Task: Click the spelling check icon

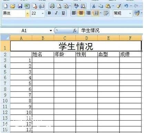Action: point(76,6)
